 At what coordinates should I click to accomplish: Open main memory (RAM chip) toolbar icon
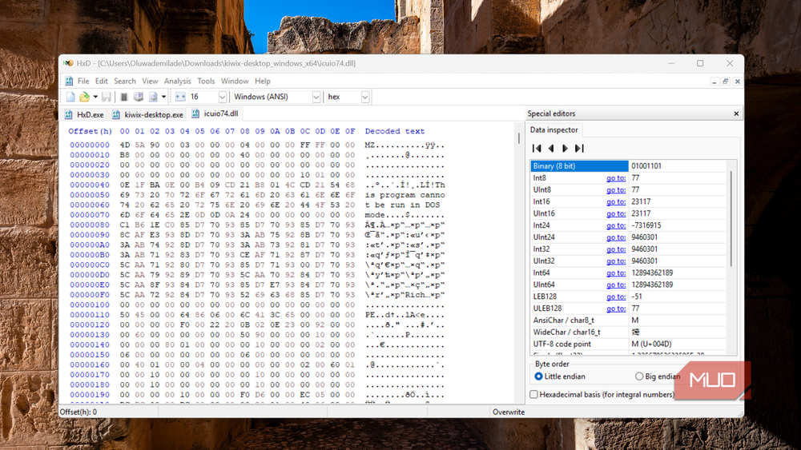click(123, 97)
